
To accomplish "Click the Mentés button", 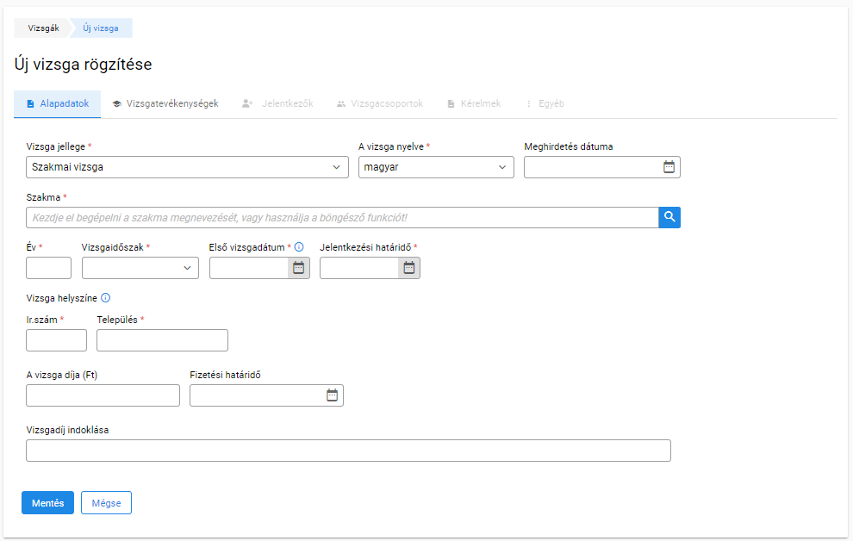I will [48, 503].
